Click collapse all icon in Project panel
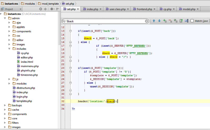The width and height of the screenshot is (210, 130). tap(45, 9)
